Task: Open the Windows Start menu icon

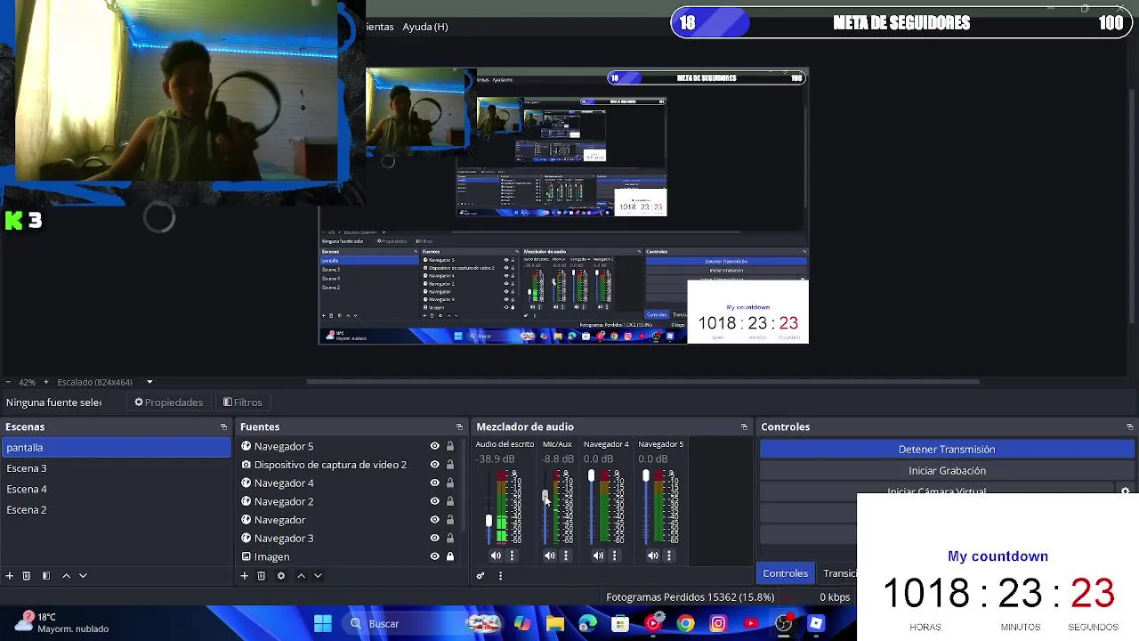Action: pyautogui.click(x=323, y=623)
